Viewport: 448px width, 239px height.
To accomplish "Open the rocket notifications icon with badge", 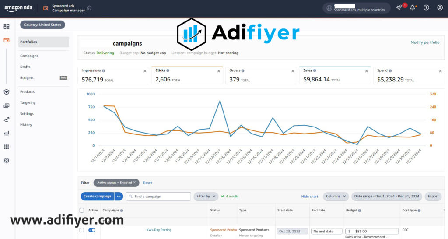I will 399,8.
